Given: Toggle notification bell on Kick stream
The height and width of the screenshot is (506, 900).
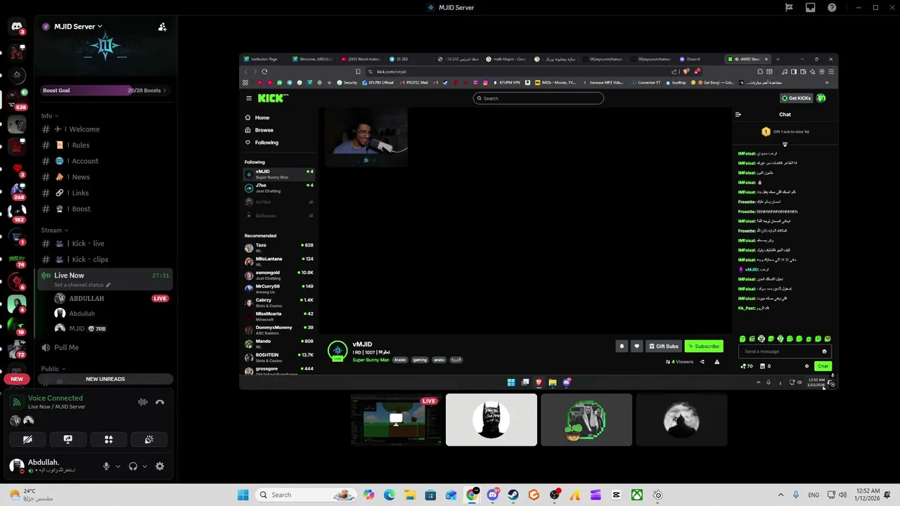Looking at the screenshot, I should tap(622, 346).
